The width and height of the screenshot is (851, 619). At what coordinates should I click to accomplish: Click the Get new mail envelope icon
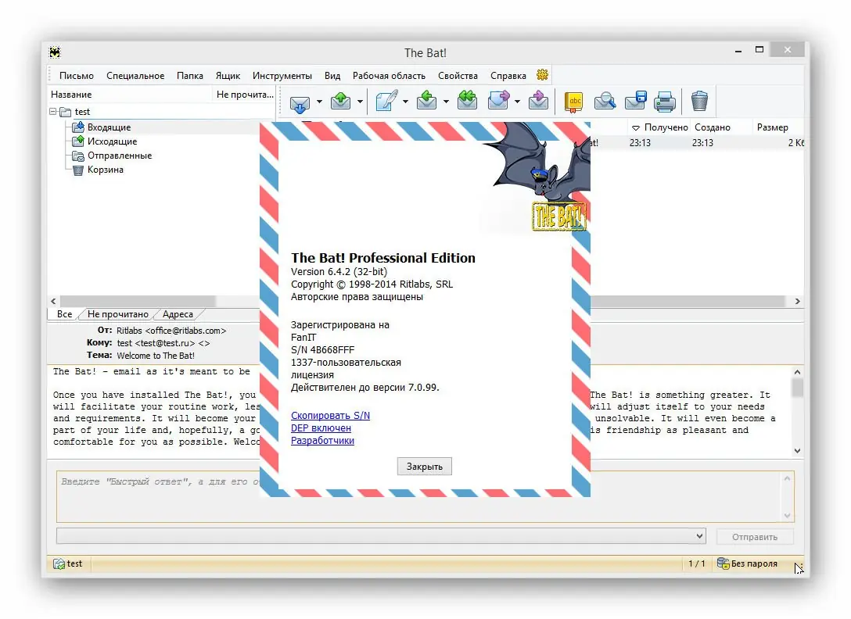pos(300,102)
